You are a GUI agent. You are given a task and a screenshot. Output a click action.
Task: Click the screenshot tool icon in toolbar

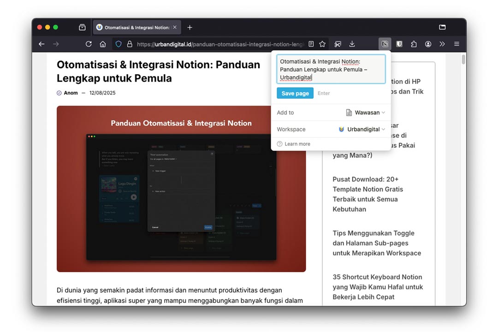[338, 44]
